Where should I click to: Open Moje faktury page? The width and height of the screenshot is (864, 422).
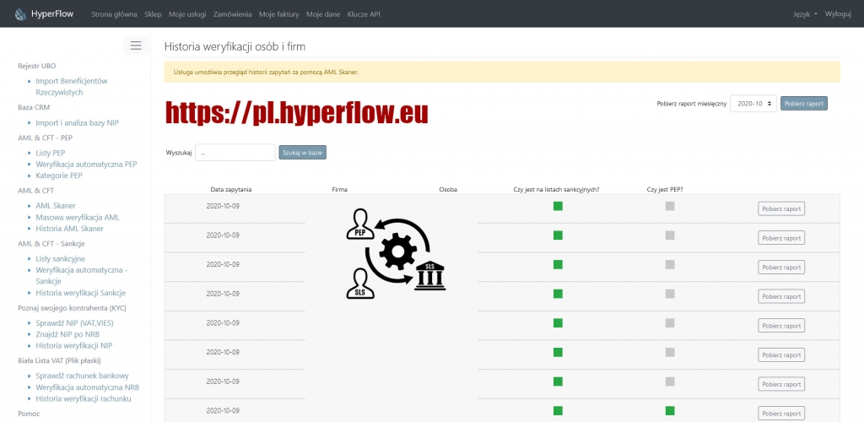[x=278, y=14]
